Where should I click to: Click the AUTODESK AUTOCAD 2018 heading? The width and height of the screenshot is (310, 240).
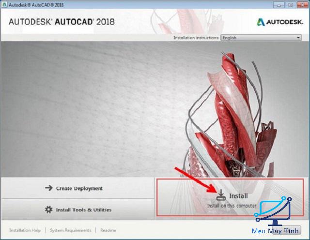click(x=62, y=22)
